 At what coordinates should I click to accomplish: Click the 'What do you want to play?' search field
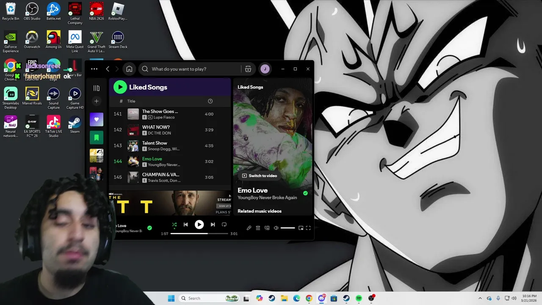click(190, 69)
